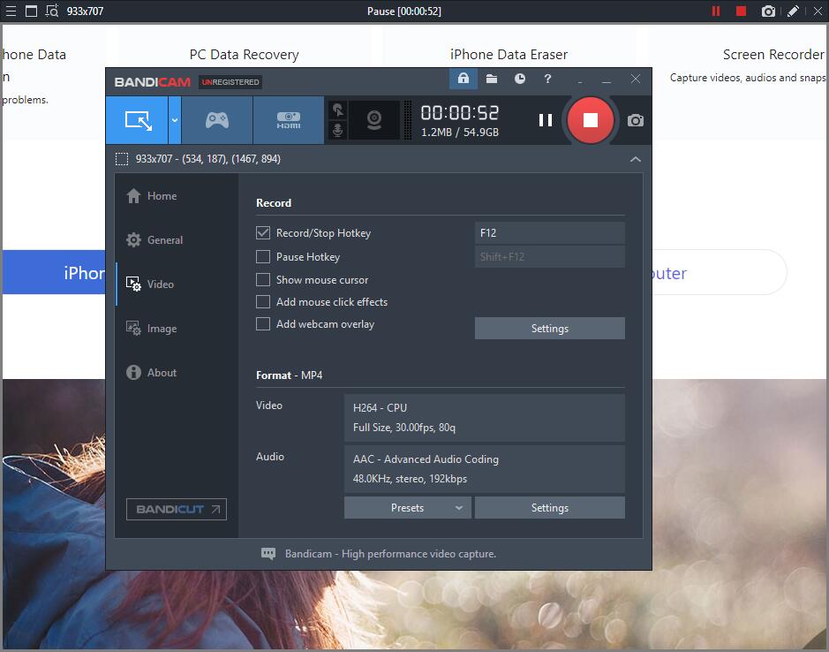Click the fullscreen rectangle icon in top bar
This screenshot has height=652, width=829.
pos(31,11)
